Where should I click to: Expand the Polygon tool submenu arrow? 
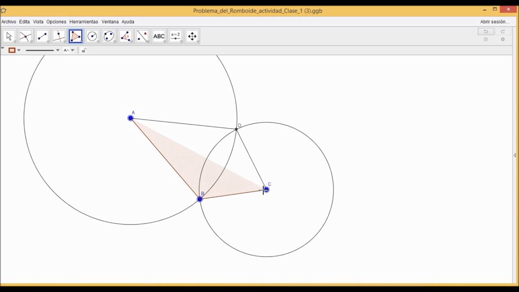click(x=81, y=42)
